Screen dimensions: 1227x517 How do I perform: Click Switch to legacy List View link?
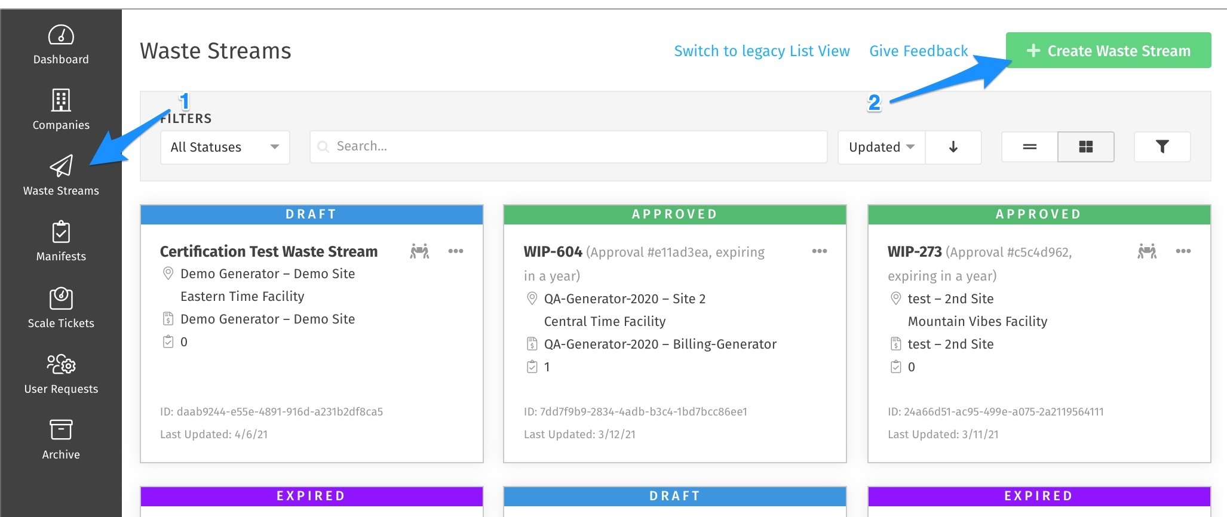coord(762,51)
